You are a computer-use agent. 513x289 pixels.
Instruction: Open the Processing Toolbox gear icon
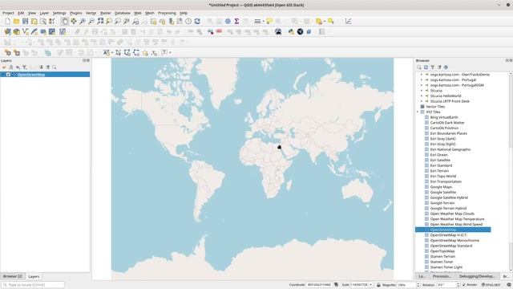pos(228,22)
